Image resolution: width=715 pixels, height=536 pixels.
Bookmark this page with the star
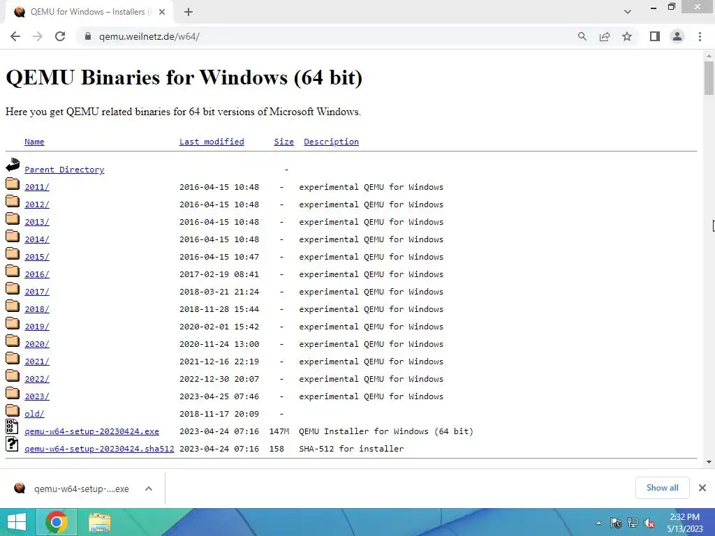click(627, 36)
